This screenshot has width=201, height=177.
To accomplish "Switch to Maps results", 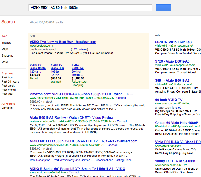I will tap(5, 49).
